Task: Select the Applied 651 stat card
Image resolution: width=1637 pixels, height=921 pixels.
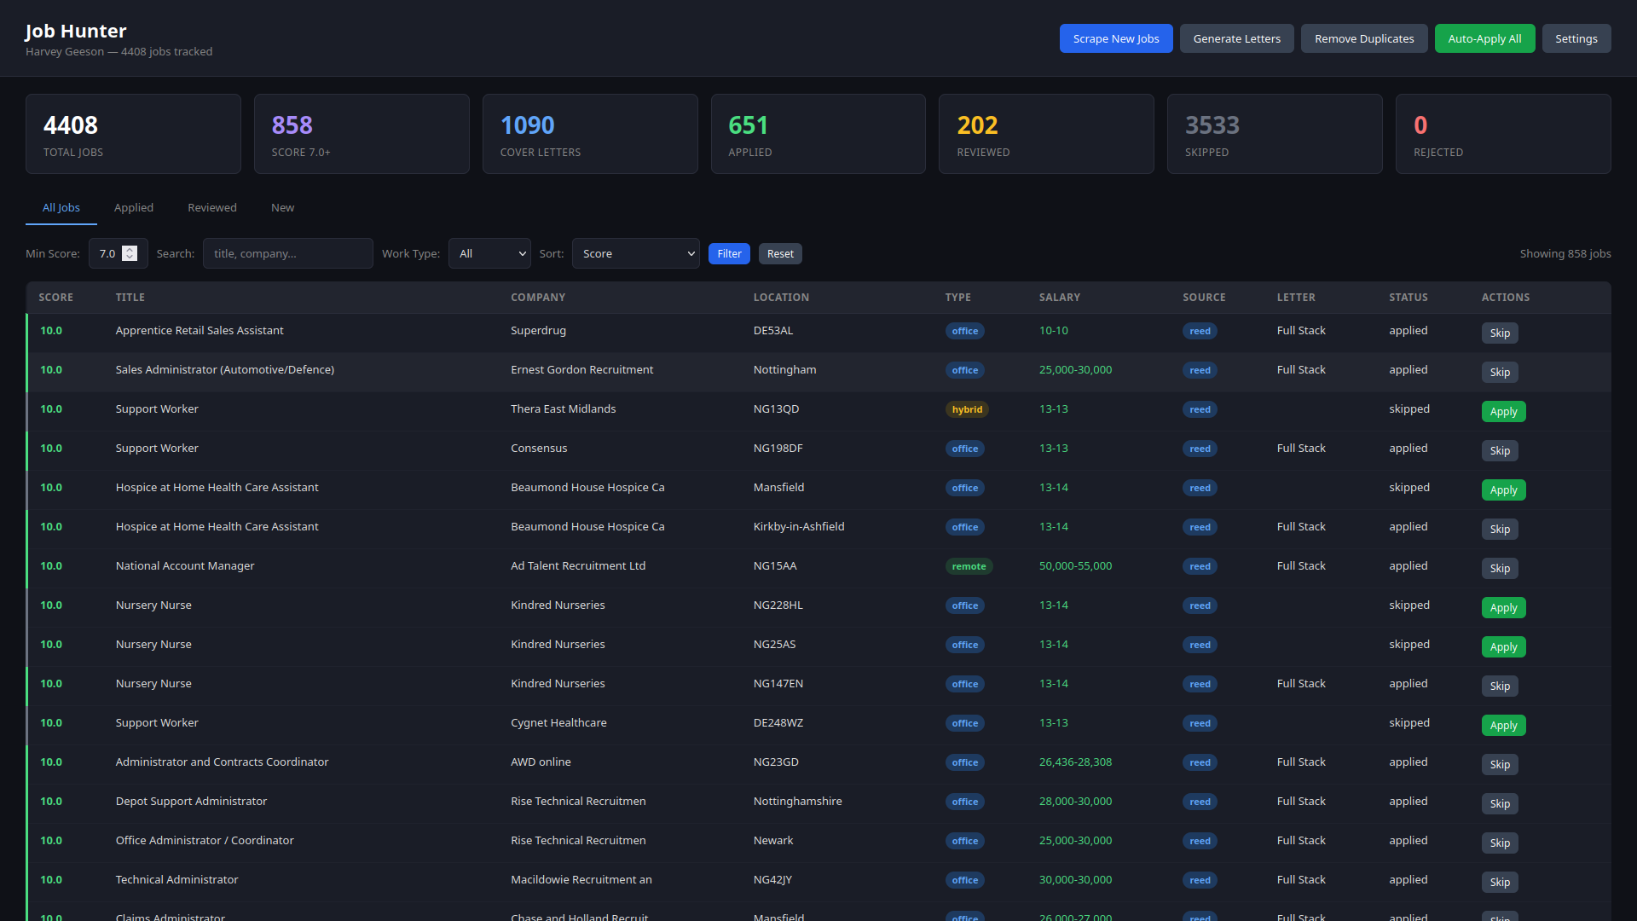Action: click(818, 134)
